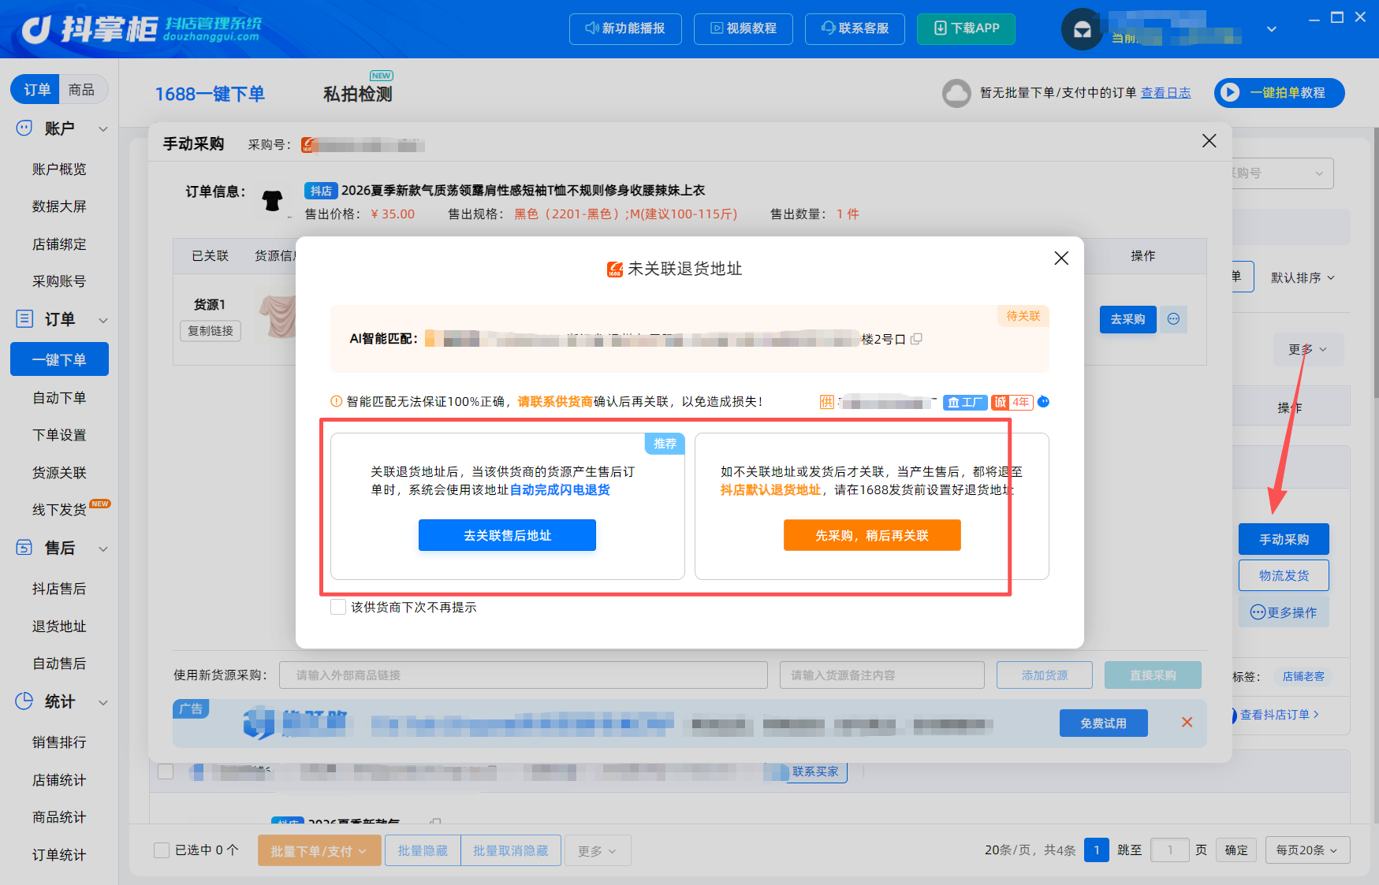
Task: Click the chat icon next to 去采购
Action: pyautogui.click(x=1173, y=319)
